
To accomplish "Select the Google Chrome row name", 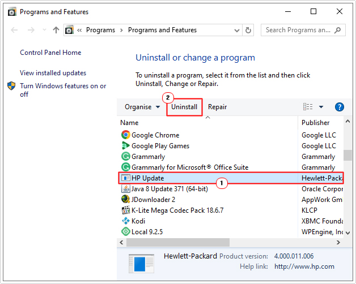I will (155, 135).
